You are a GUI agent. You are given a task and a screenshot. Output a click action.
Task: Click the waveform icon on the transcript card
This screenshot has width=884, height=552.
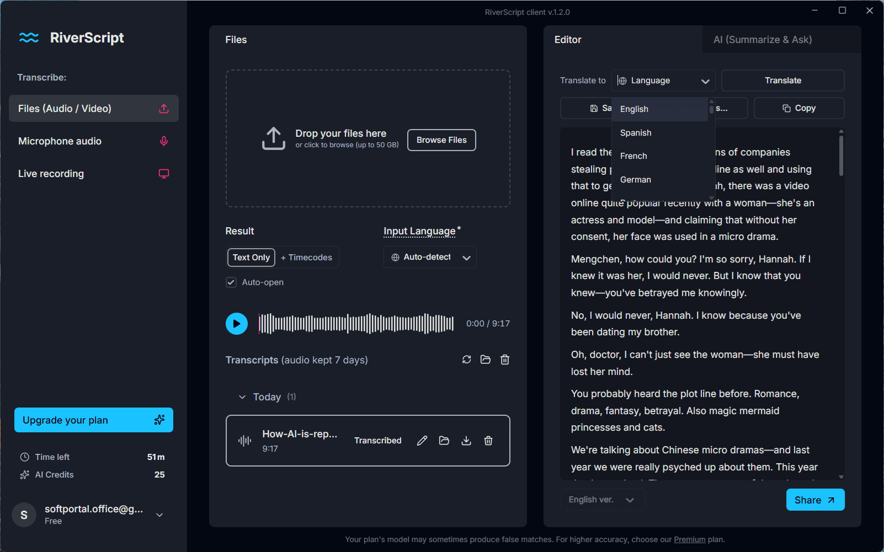coord(245,441)
